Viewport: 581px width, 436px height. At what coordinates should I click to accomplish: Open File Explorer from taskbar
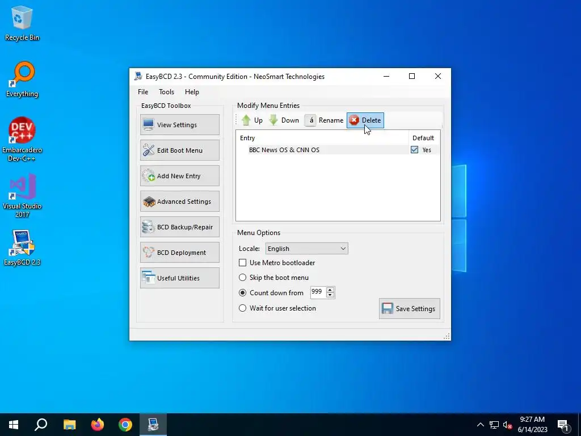click(x=69, y=425)
